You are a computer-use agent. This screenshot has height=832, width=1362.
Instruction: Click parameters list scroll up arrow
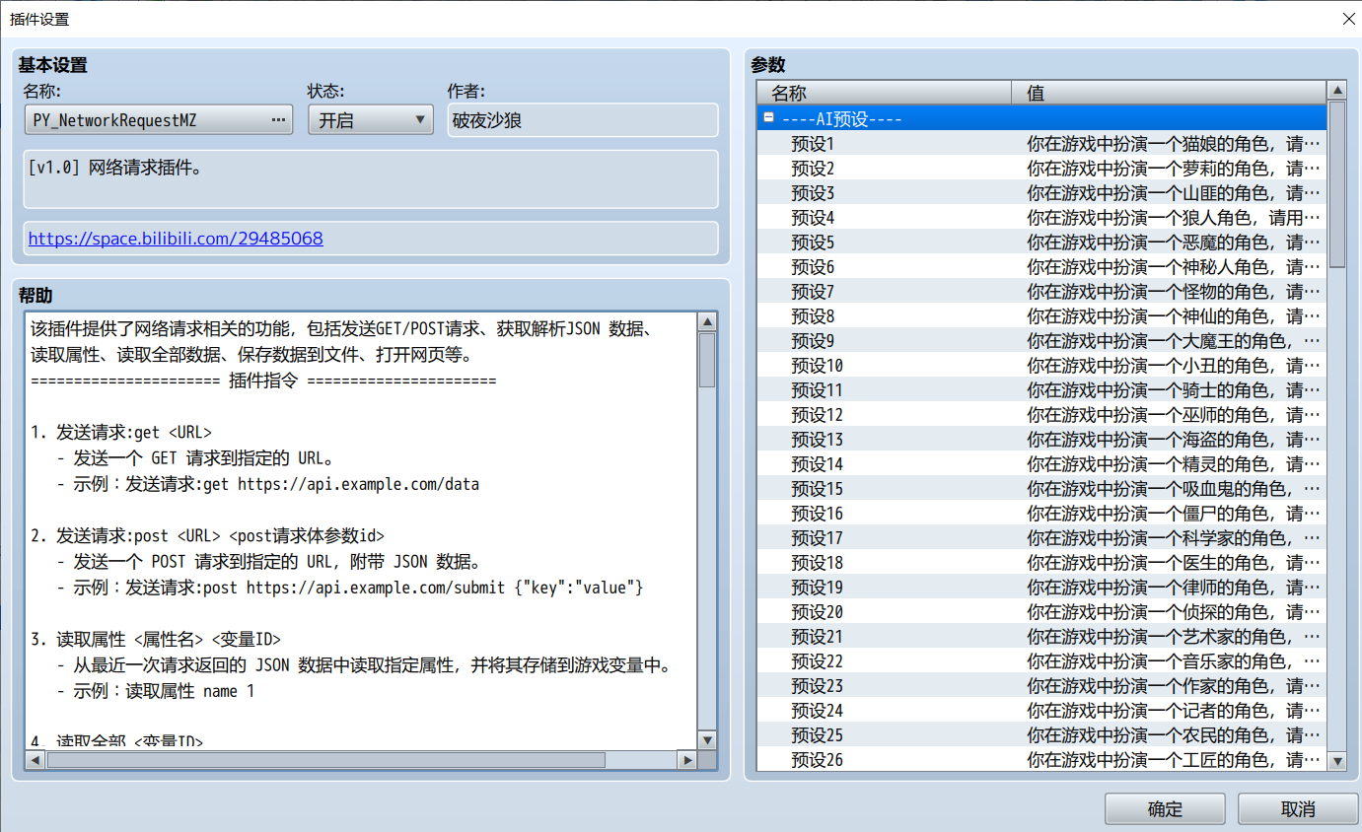1337,91
